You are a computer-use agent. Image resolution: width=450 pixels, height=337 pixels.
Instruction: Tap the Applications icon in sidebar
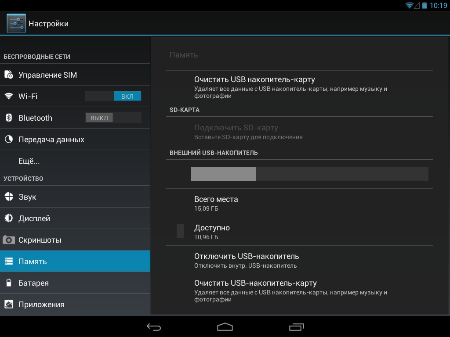click(x=9, y=304)
